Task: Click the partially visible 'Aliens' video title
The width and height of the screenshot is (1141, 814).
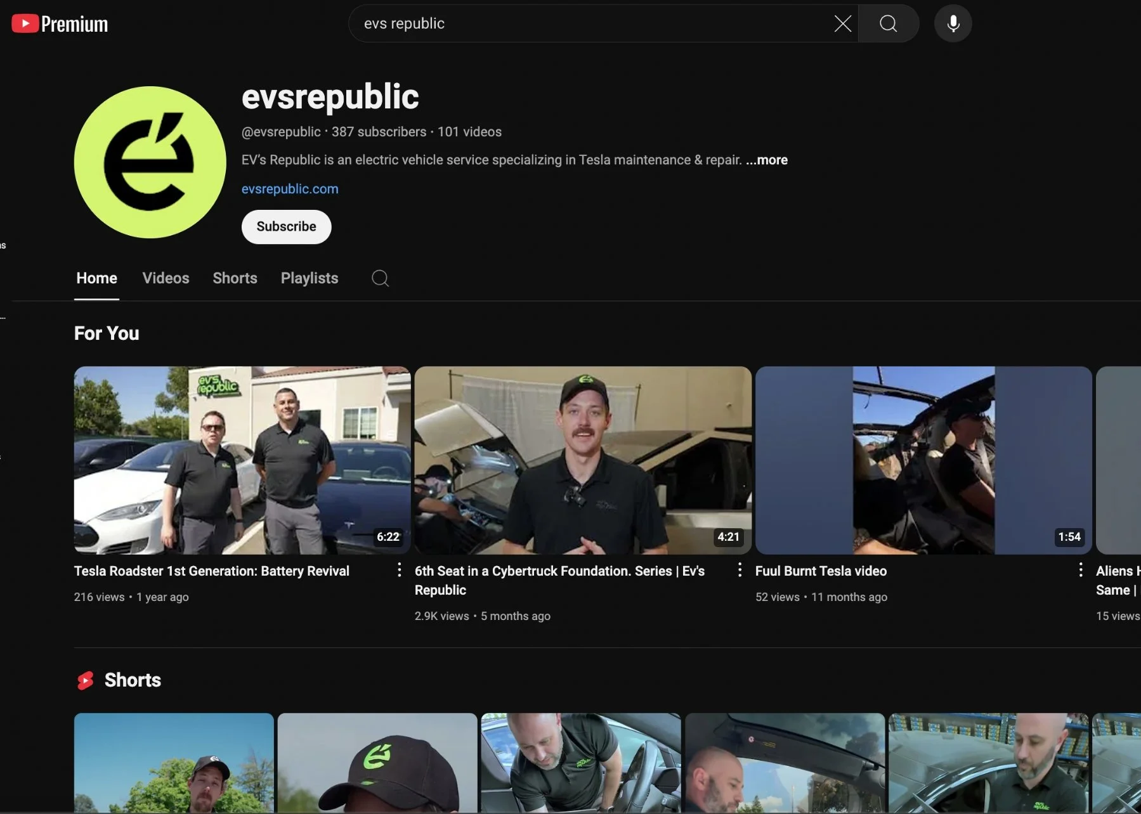Action: [x=1118, y=581]
